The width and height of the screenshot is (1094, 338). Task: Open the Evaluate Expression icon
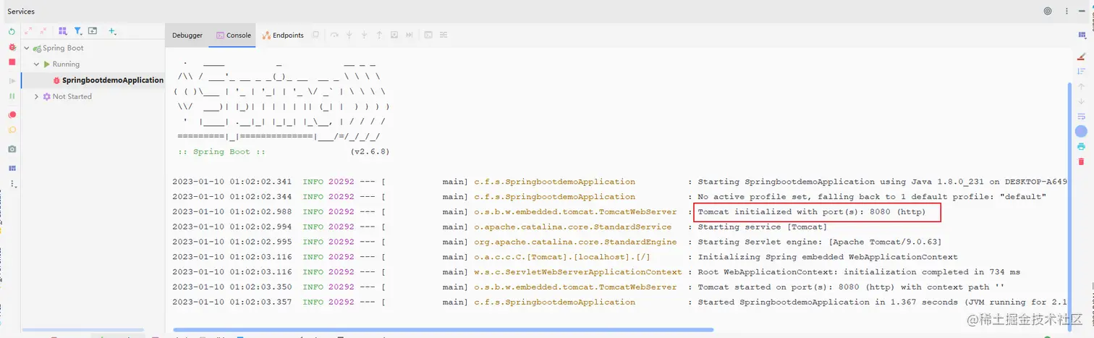click(428, 35)
